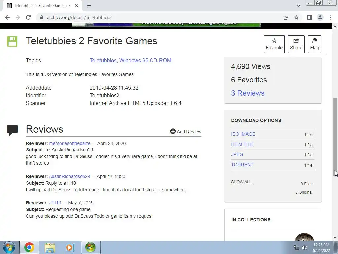Click the Favorite star button
338x254 pixels.
click(274, 44)
